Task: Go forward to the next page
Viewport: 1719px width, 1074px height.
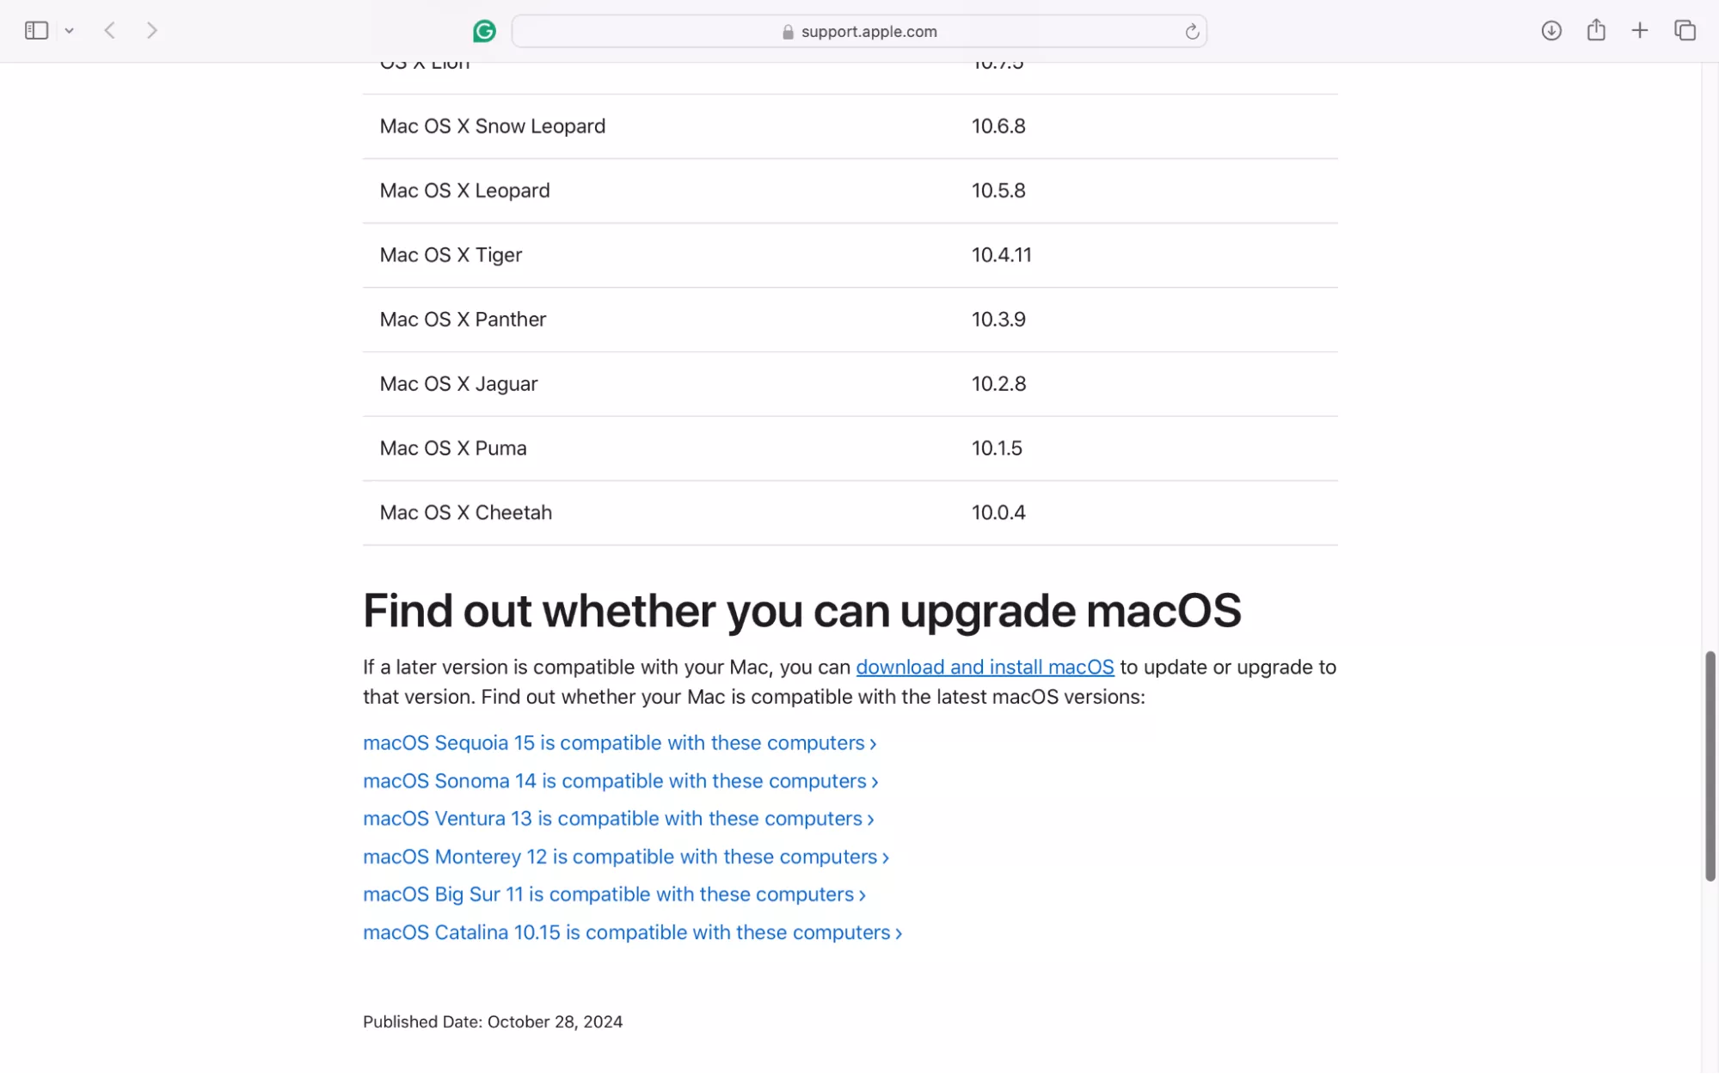Action: [152, 31]
